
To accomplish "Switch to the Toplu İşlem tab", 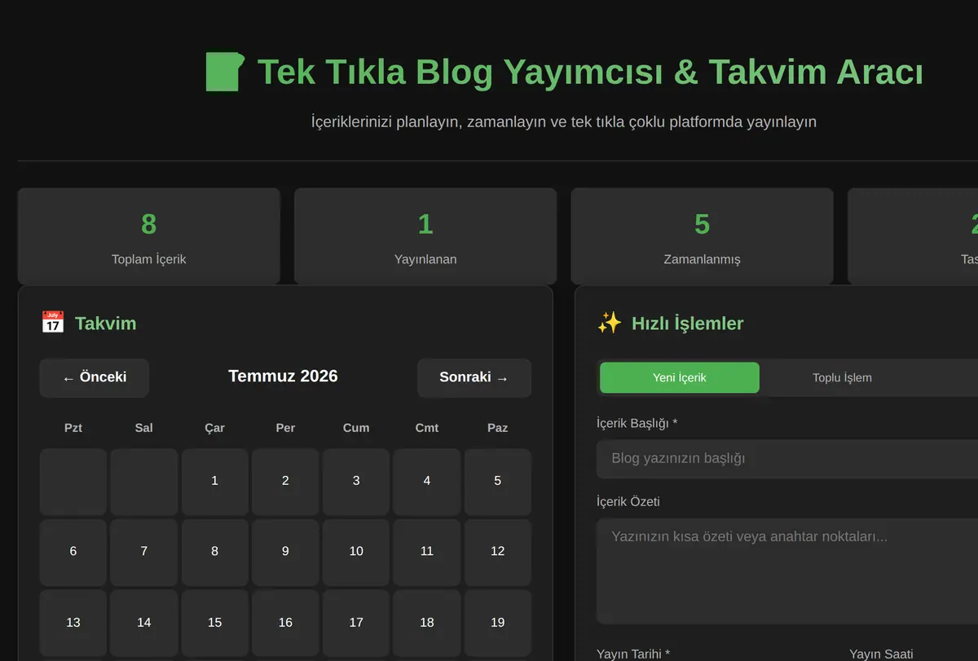I will pos(842,377).
